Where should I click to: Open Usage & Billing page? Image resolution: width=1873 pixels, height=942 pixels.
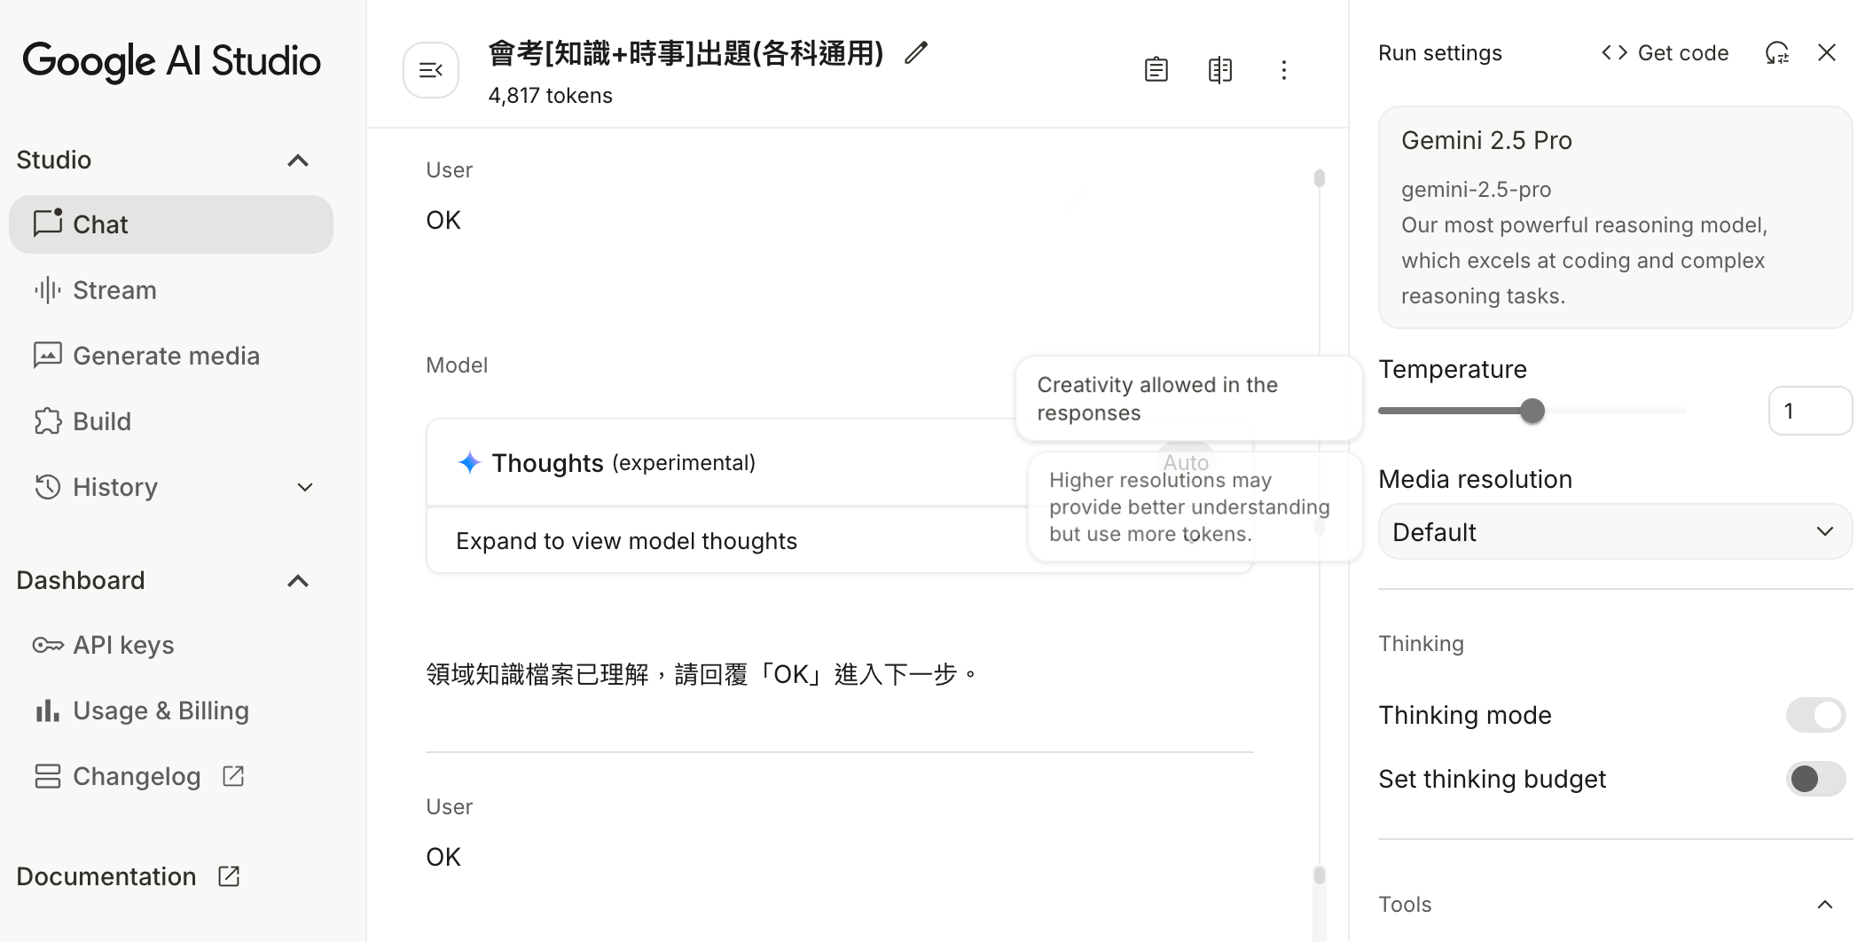pyautogui.click(x=171, y=710)
